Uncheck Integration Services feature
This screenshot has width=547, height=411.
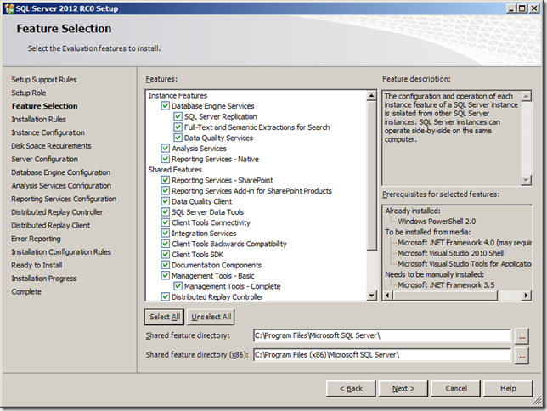tap(166, 233)
